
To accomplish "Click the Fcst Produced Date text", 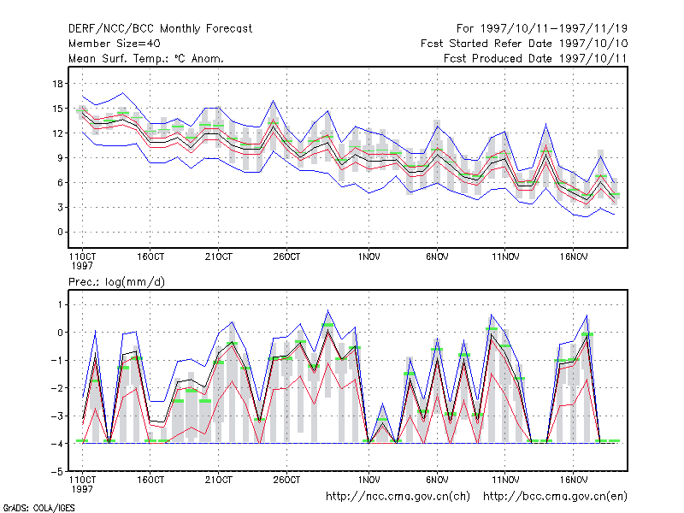I will click(x=535, y=58).
